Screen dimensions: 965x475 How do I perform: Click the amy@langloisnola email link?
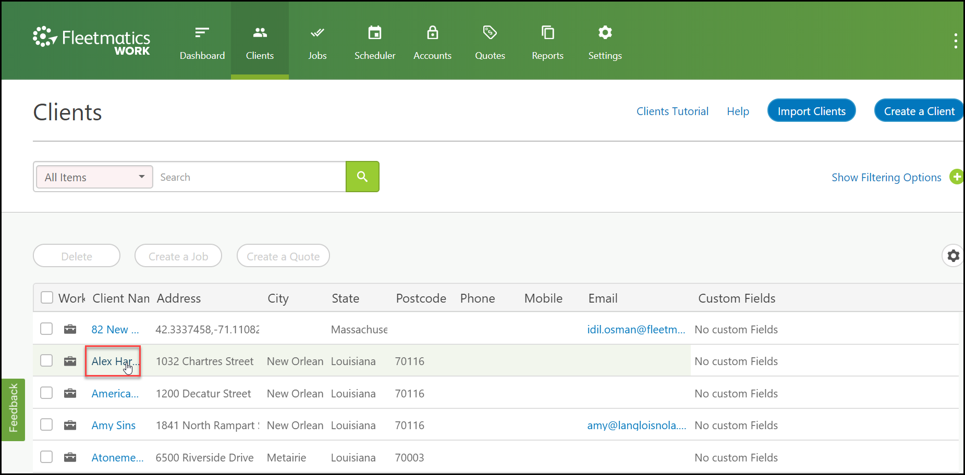[x=637, y=425]
